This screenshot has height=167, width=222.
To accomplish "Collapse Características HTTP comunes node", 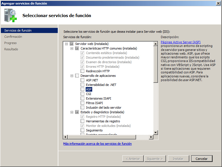I will [x=72, y=48].
